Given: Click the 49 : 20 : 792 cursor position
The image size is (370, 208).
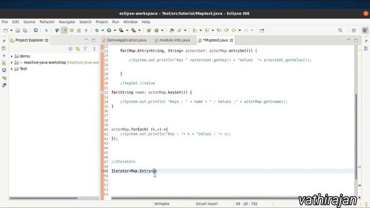Looking at the screenshot, I should pyautogui.click(x=246, y=204).
